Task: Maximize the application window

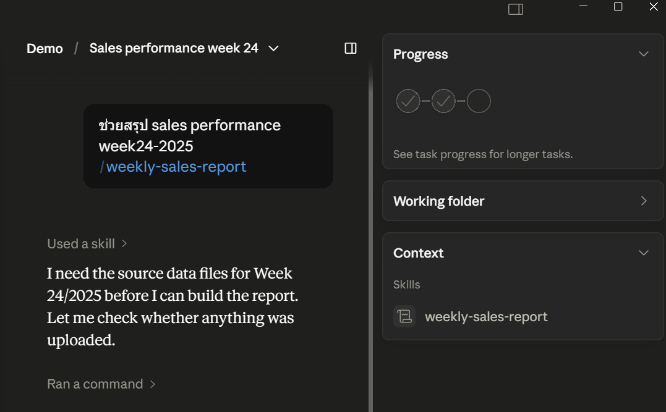Action: click(x=618, y=6)
